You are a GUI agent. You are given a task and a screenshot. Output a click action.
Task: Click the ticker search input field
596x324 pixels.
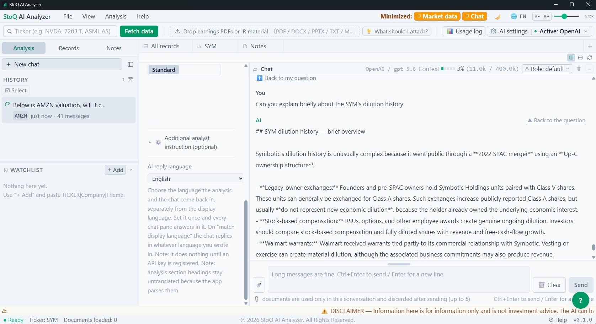click(60, 31)
